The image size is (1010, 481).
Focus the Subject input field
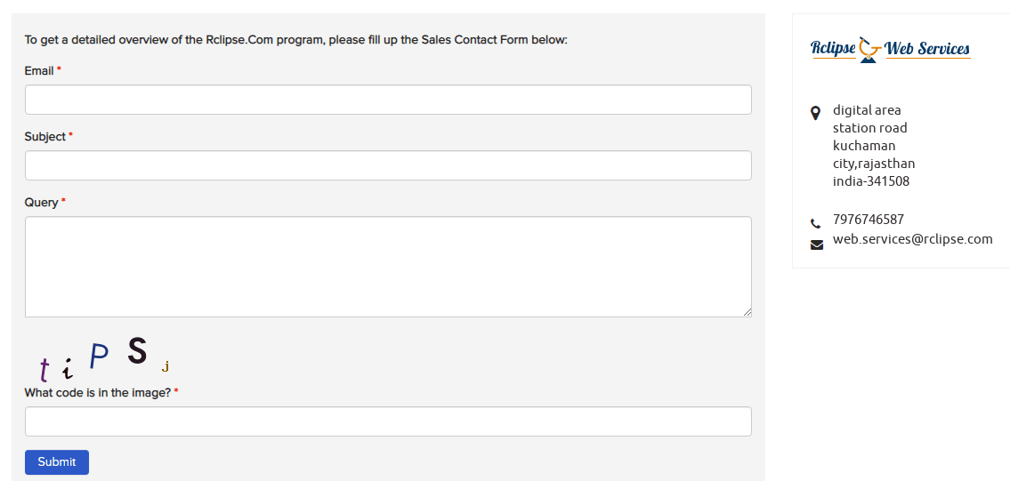click(x=388, y=165)
